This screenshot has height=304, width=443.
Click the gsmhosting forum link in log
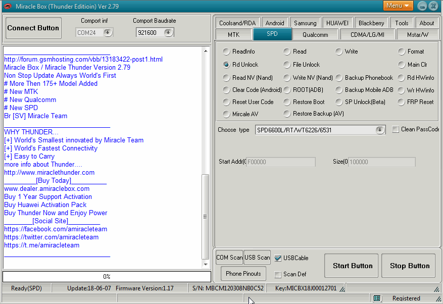pyautogui.click(x=83, y=59)
